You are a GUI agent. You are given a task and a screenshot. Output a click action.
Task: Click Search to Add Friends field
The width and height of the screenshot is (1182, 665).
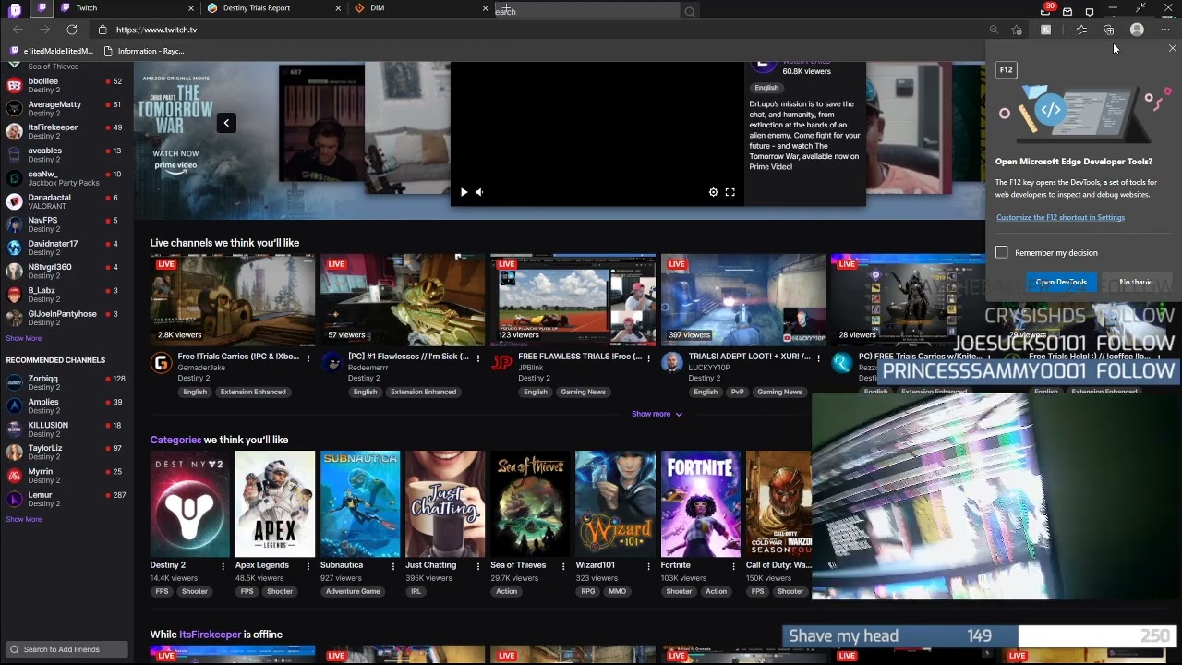(x=66, y=649)
